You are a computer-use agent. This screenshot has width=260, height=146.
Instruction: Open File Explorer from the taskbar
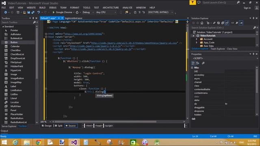point(26,142)
